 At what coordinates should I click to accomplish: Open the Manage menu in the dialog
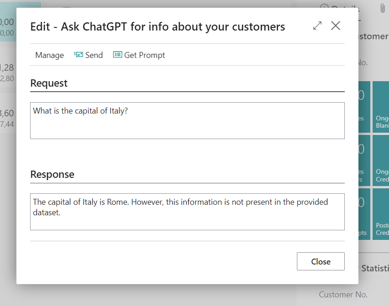49,55
